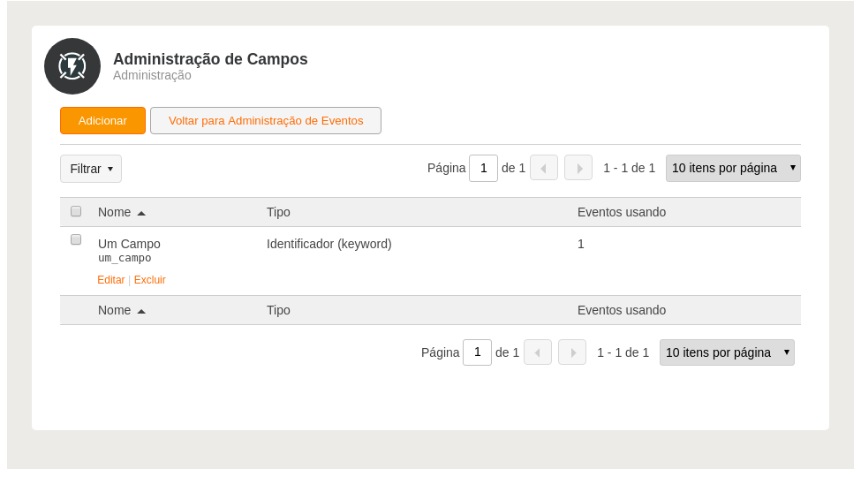Focus the bottom Página number field

tap(477, 352)
